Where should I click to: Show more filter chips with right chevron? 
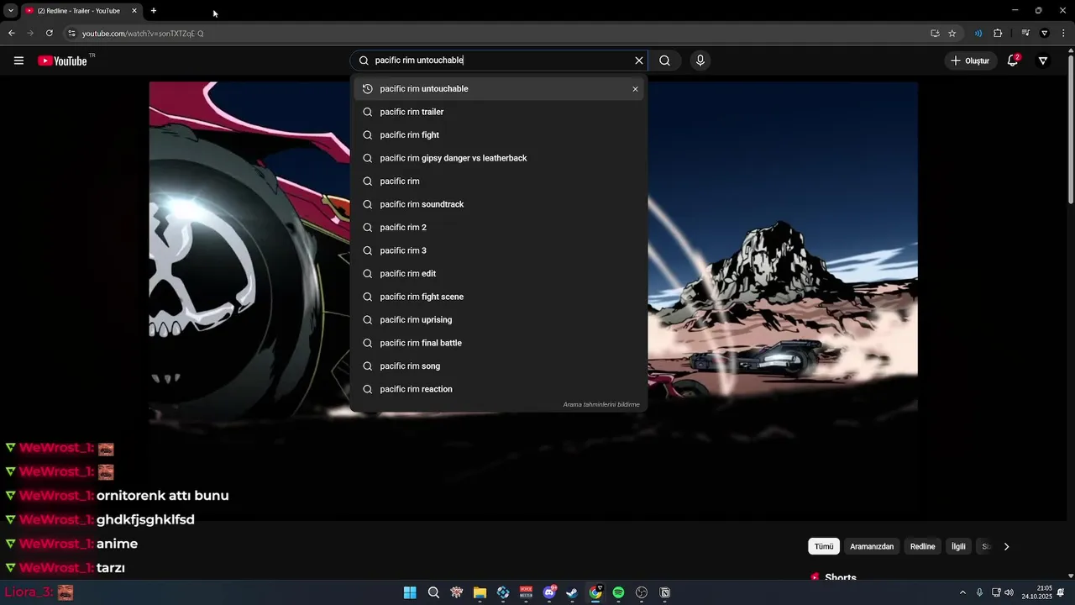tap(1006, 546)
